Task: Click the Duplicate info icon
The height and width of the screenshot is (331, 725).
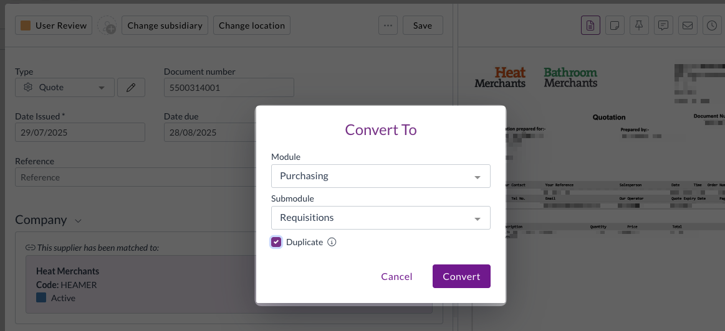Action: [332, 242]
